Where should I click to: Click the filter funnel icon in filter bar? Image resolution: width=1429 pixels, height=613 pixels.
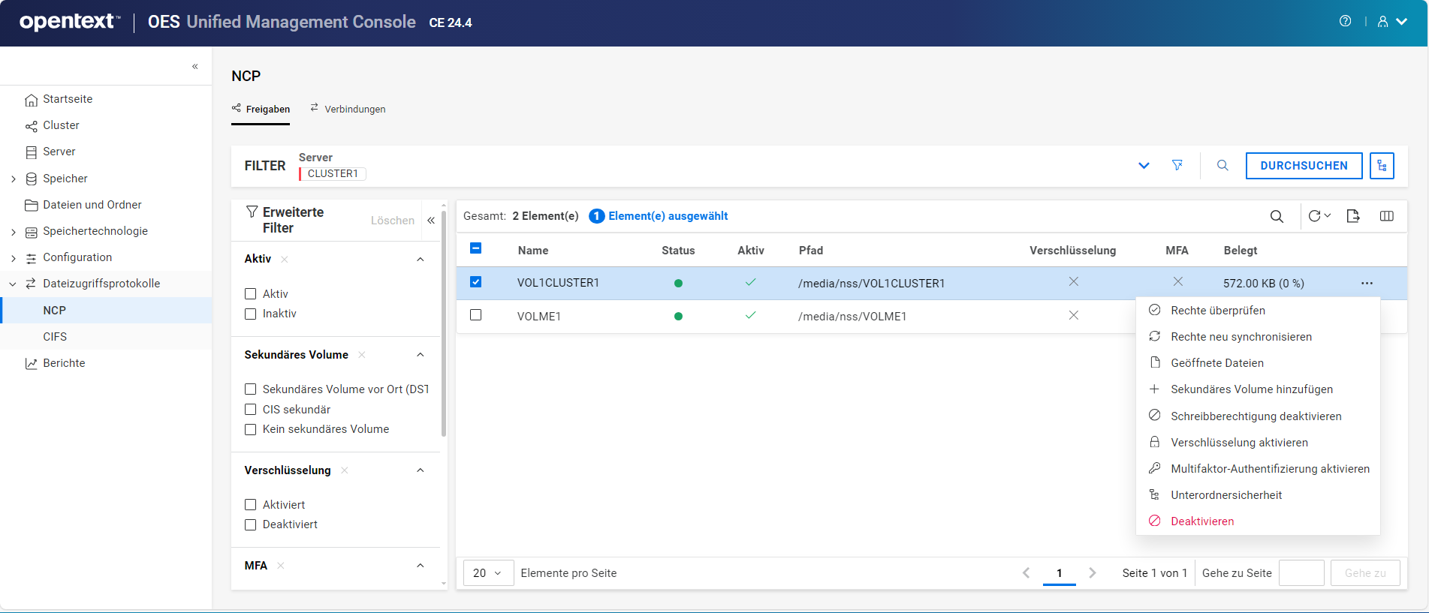[x=1177, y=165]
